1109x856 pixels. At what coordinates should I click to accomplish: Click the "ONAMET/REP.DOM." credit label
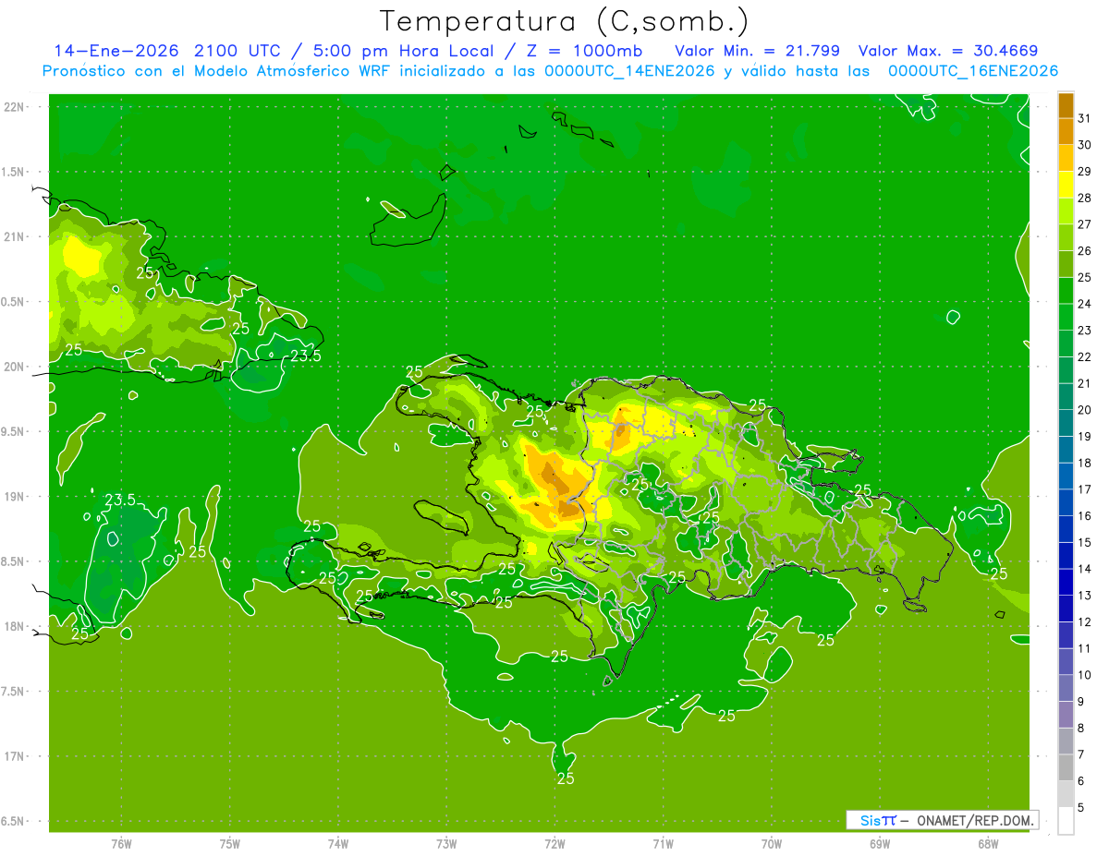973,820
